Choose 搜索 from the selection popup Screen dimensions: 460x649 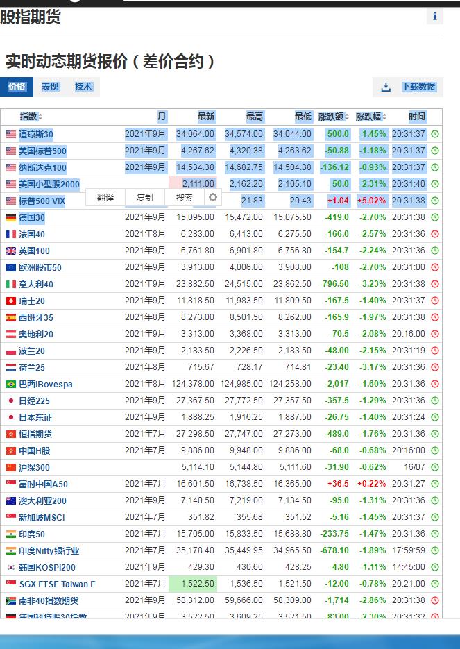[x=185, y=197]
